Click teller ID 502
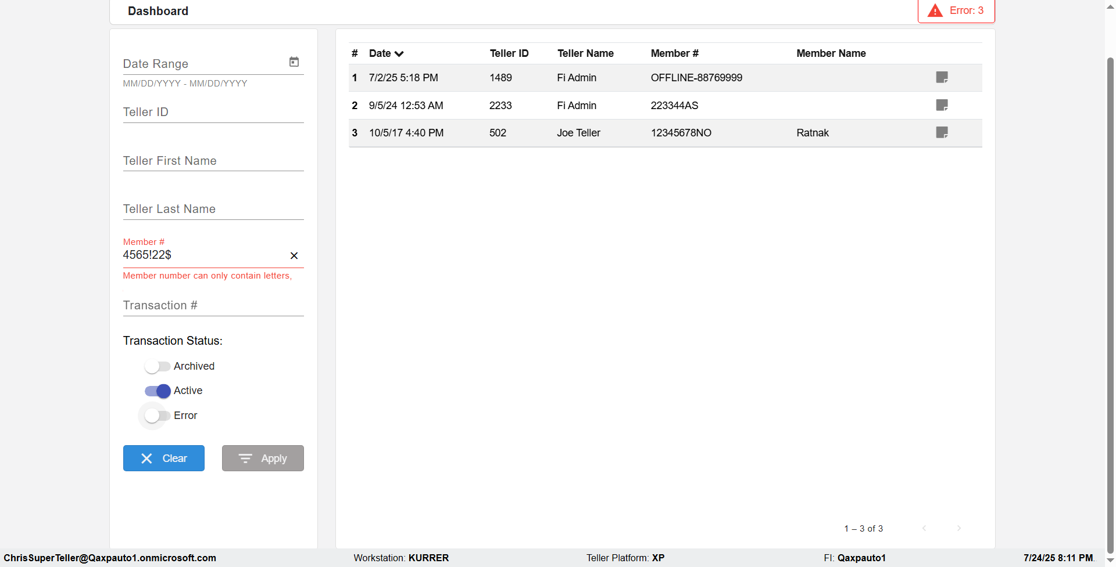1116x567 pixels. coord(498,133)
